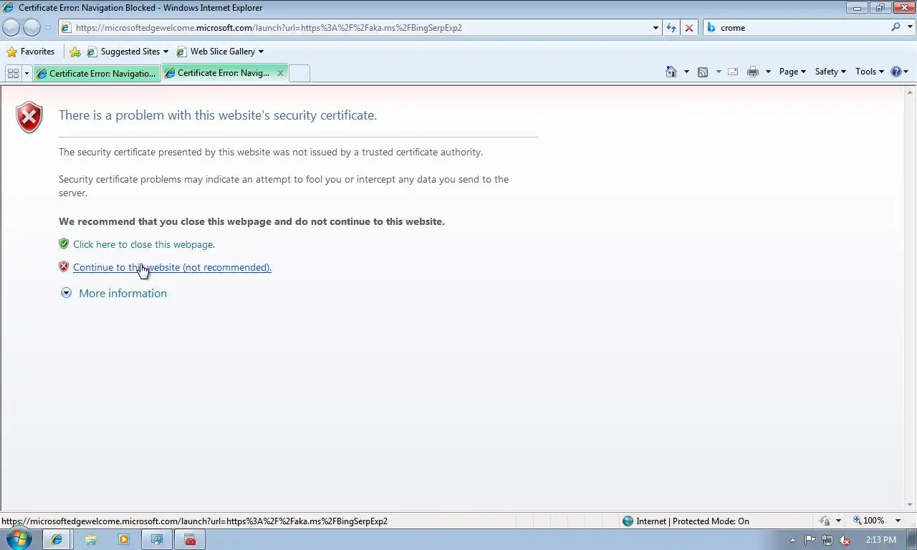Click the red toolbox taskbar icon
Image resolution: width=917 pixels, height=550 pixels.
(191, 540)
